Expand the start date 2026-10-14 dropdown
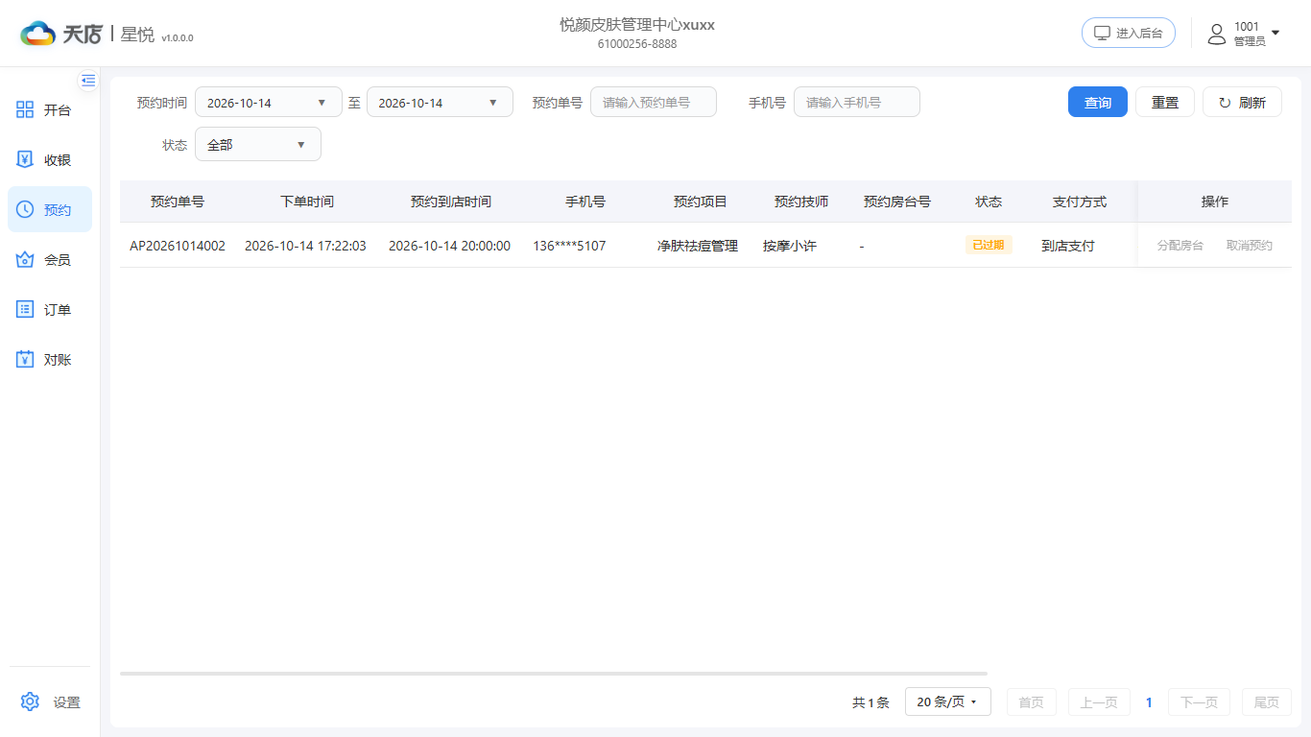This screenshot has height=737, width=1311. click(269, 103)
